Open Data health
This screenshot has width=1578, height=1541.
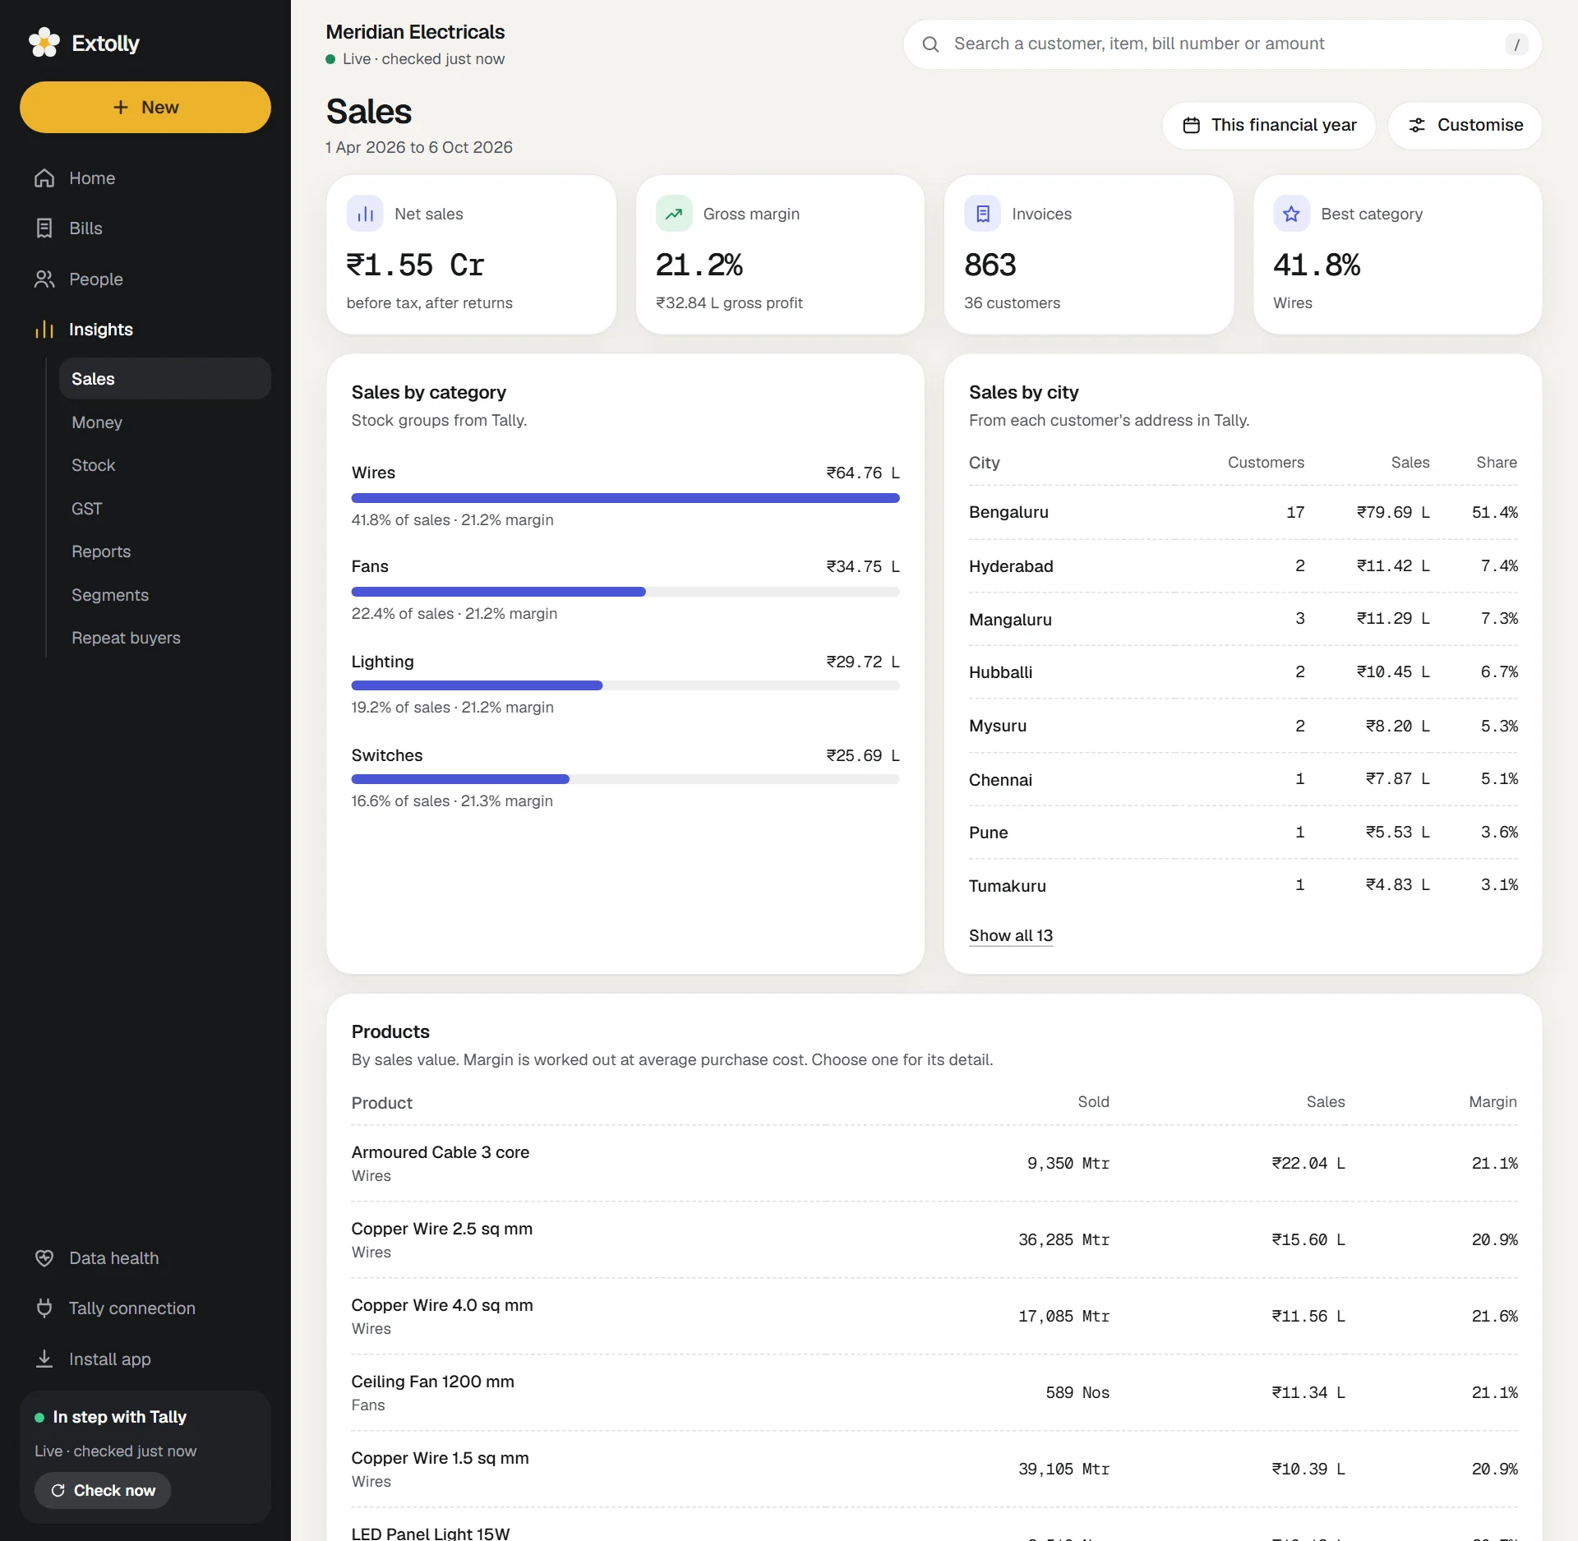click(145, 1258)
